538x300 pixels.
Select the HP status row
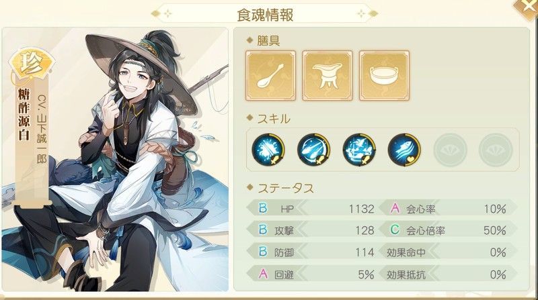(x=311, y=208)
